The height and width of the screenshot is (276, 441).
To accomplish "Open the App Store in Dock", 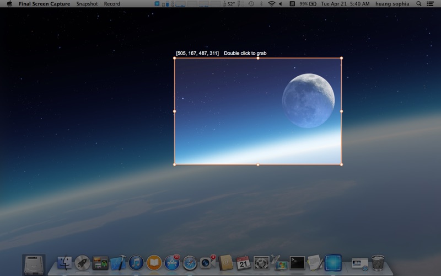I will (x=172, y=263).
